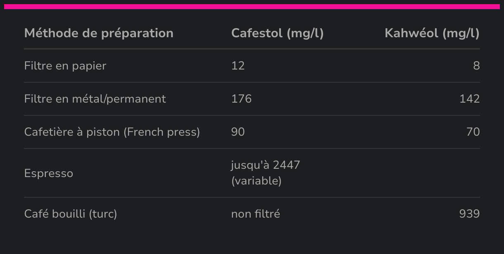The height and width of the screenshot is (254, 504).
Task: Click the jusqu'à 2447 (variable) cell
Action: point(266,173)
